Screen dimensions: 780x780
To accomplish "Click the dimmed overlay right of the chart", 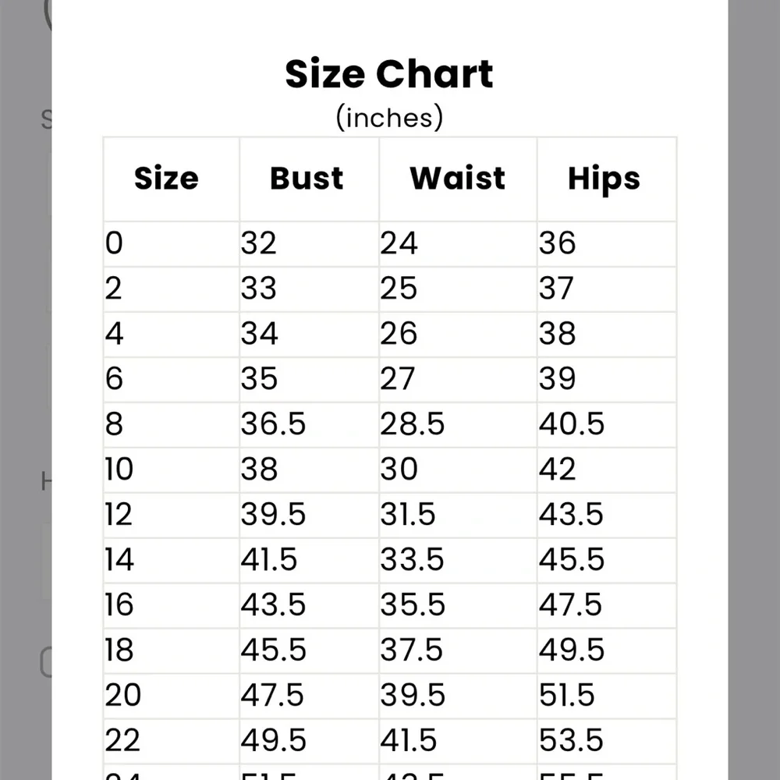I will click(x=753, y=390).
